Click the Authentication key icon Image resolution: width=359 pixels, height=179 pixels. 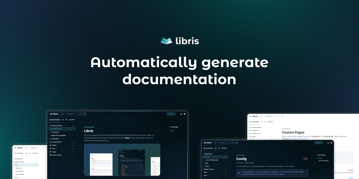point(50,142)
